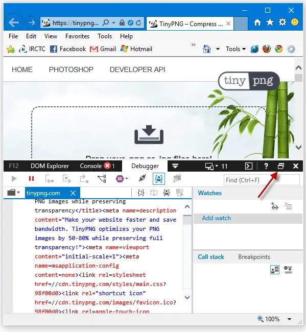Screen dimensions: 306x332
Task: Open the Gmail favorite link
Action: point(103,49)
